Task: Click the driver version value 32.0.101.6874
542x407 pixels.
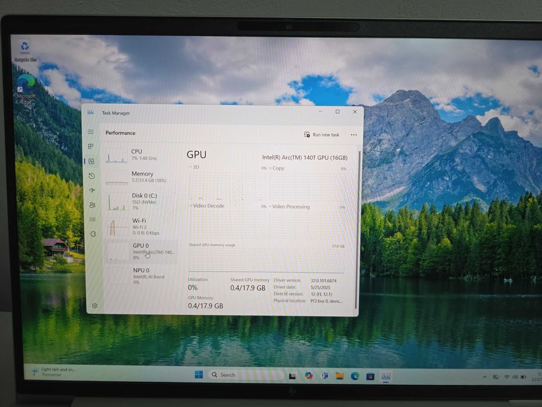Action: tap(323, 281)
